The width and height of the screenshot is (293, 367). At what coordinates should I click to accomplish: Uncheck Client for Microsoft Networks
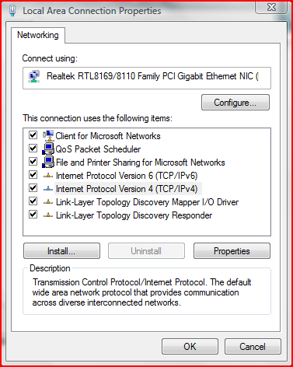click(x=33, y=135)
